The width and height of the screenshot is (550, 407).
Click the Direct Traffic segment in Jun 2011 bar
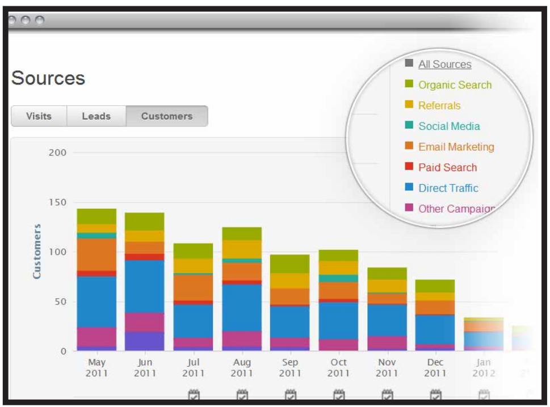coord(145,286)
